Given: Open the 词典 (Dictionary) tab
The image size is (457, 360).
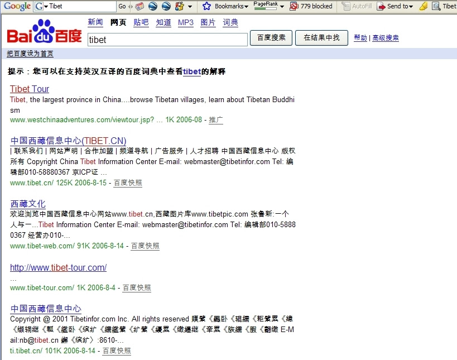Looking at the screenshot, I should pos(230,22).
